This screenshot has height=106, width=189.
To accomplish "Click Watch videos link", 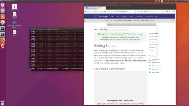I will click(156, 72).
